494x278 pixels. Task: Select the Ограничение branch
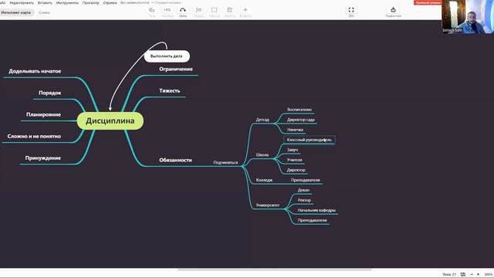coord(176,69)
